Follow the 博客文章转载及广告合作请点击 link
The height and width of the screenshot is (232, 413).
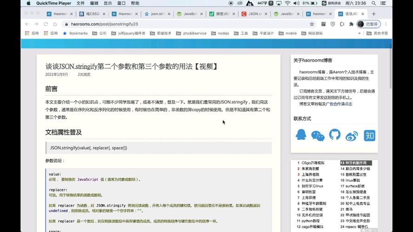click(326, 104)
